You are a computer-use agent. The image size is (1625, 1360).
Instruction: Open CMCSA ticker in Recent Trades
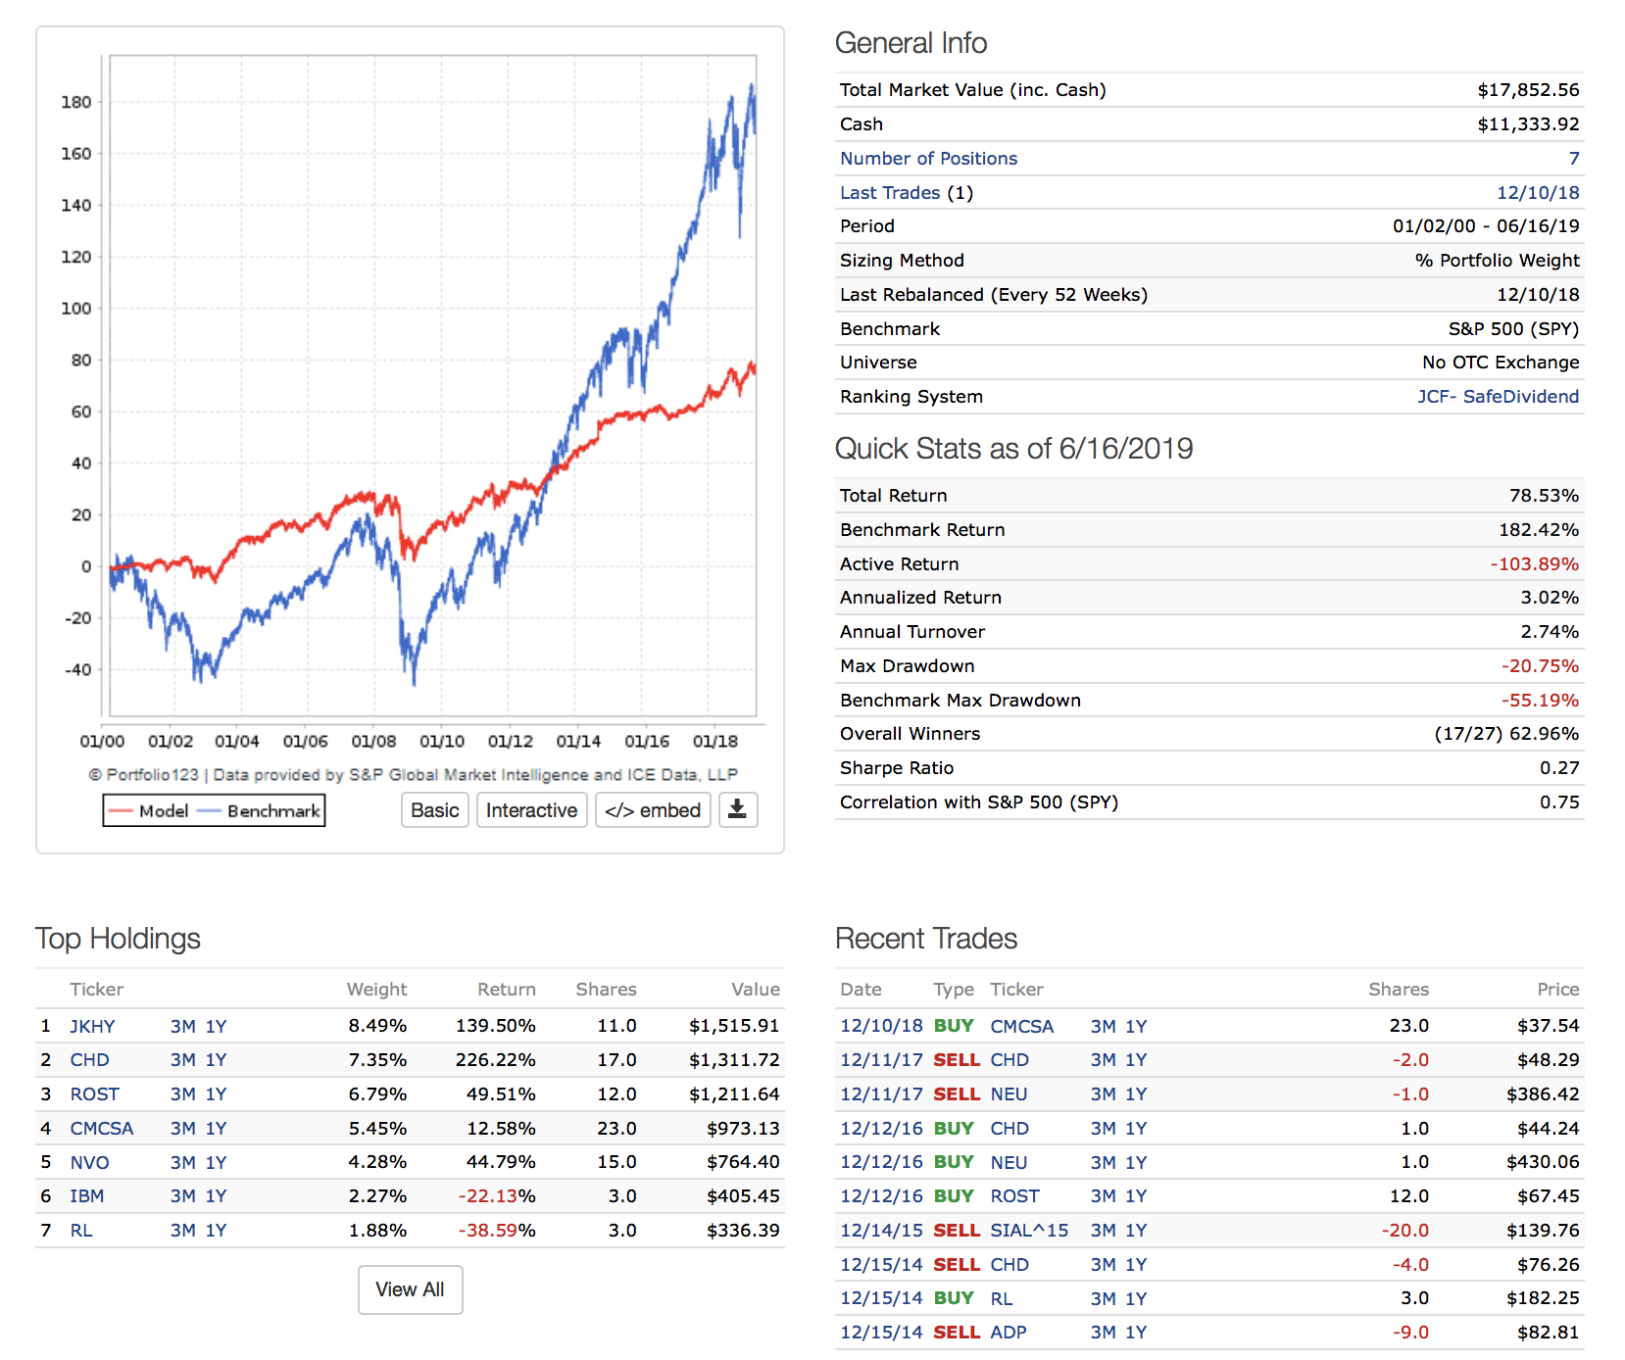point(1021,1027)
